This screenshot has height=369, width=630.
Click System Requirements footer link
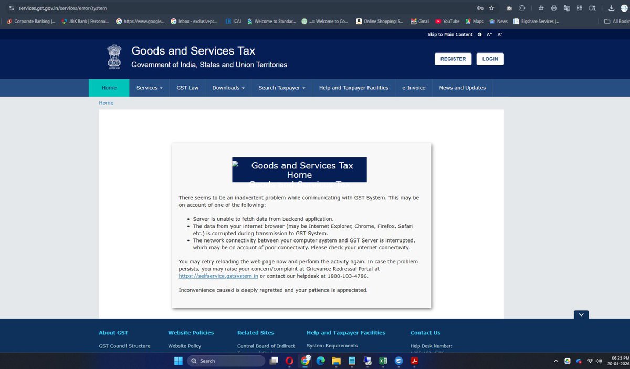tap(332, 345)
